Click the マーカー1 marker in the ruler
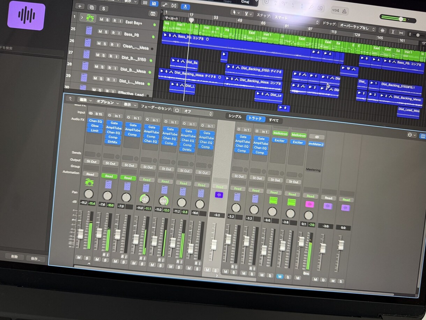 [172, 19]
